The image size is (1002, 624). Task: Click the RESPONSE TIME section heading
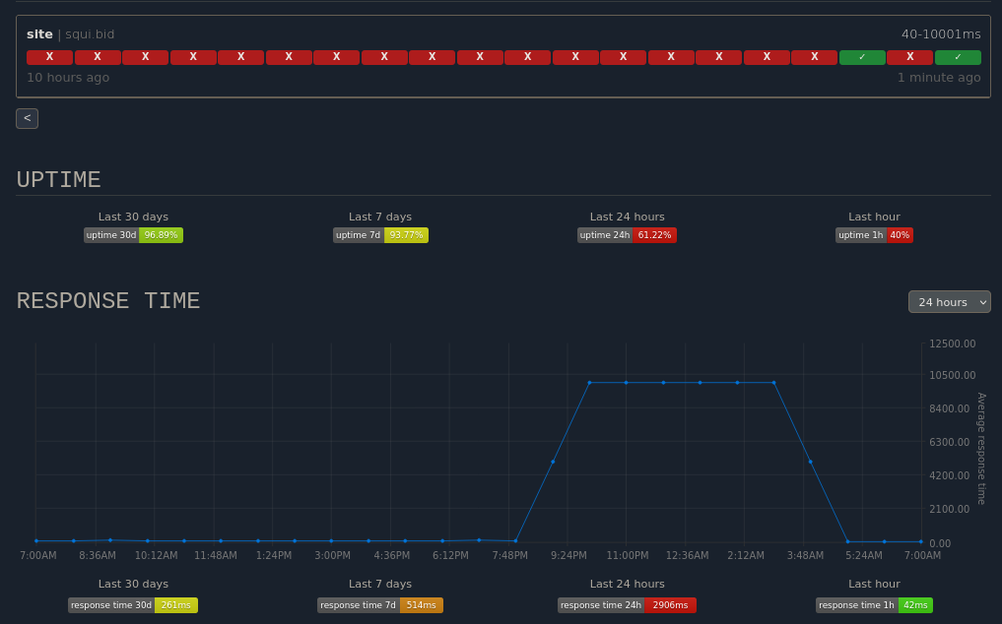(108, 301)
